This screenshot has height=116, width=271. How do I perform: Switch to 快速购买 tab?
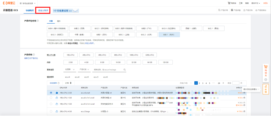tap(30, 10)
